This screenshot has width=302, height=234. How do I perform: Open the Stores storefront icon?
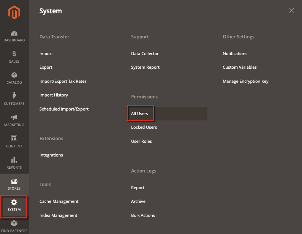tap(14, 181)
